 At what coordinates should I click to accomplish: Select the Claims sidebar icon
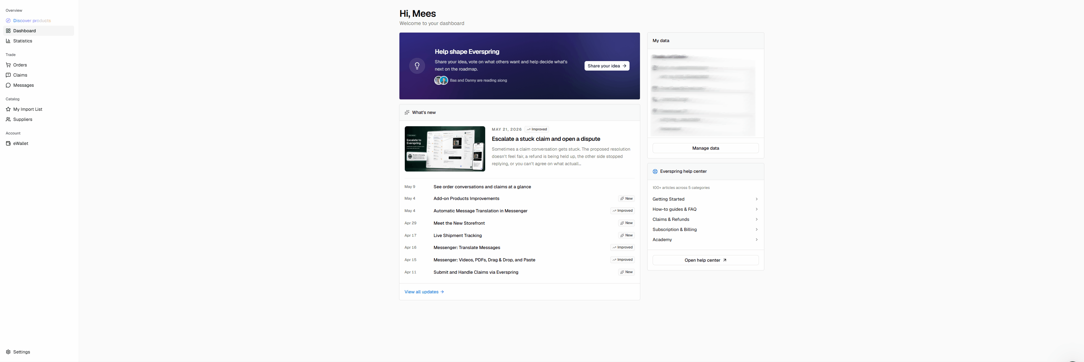click(8, 75)
